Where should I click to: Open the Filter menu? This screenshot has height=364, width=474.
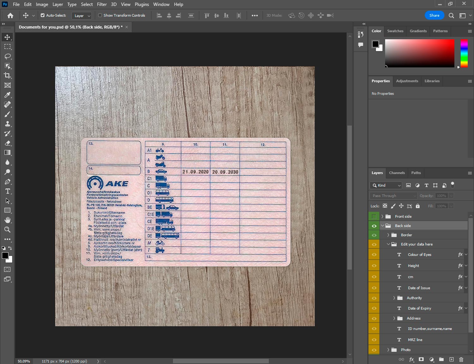click(x=102, y=4)
